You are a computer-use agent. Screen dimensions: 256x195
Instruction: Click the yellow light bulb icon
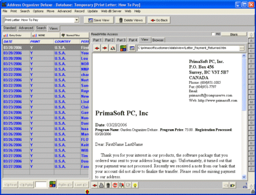pyautogui.click(x=135, y=185)
